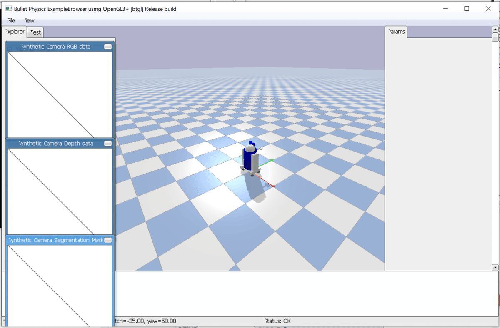
Task: Click the scrollbar up arrow on the right edge
Action: 495,29
